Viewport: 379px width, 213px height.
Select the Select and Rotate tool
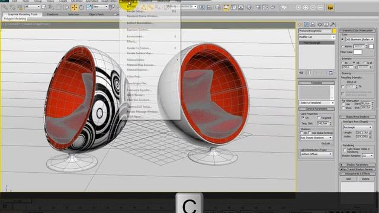pos(82,8)
